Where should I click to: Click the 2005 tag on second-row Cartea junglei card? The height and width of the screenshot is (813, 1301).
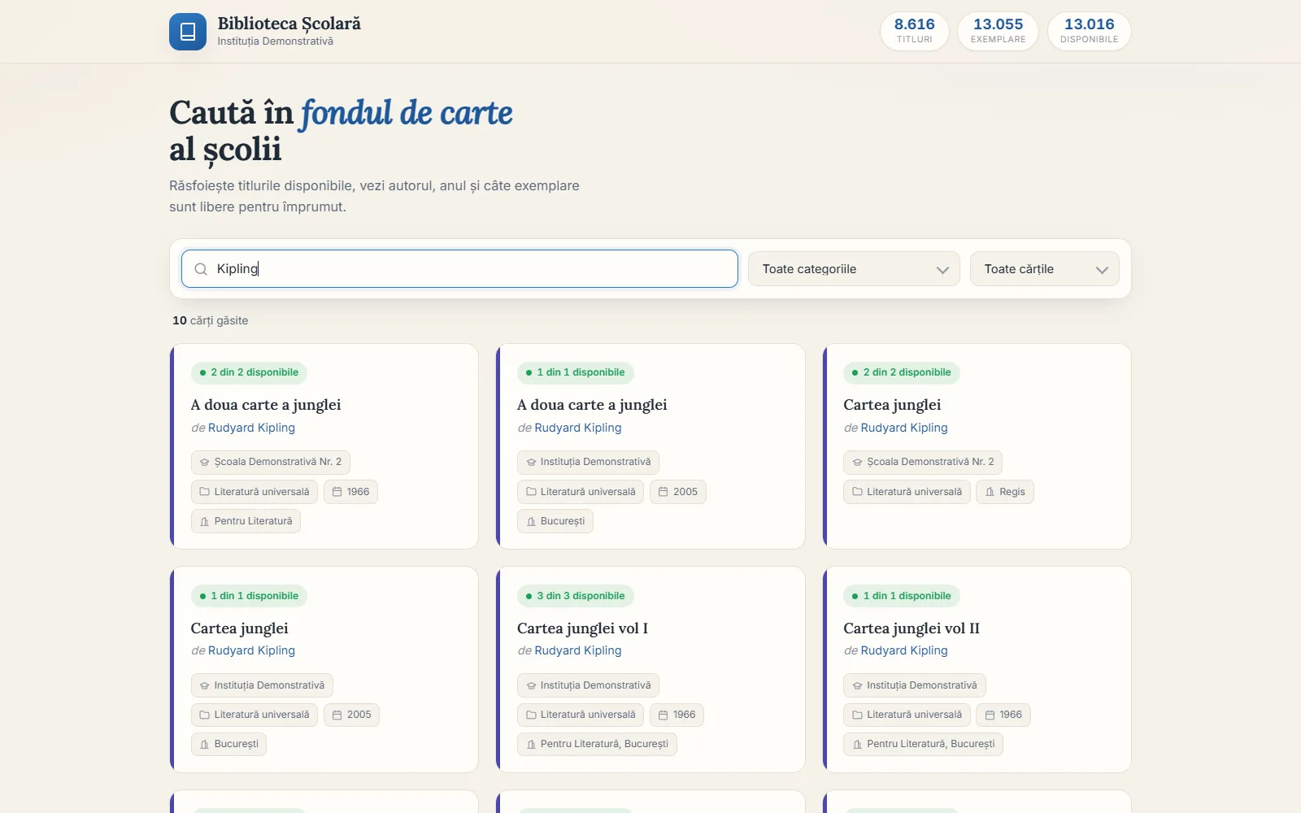point(351,715)
